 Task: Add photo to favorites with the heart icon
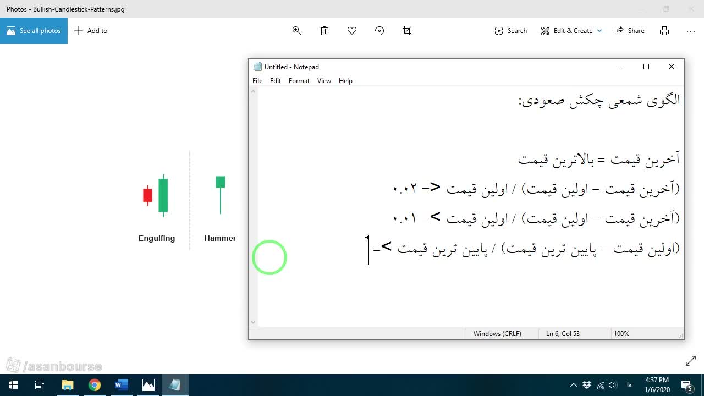pyautogui.click(x=352, y=31)
